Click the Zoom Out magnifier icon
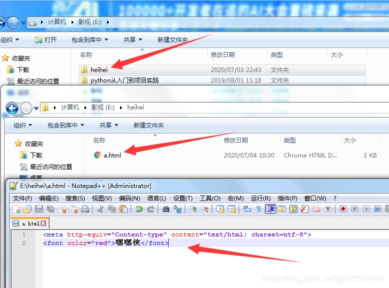 [x=205, y=209]
